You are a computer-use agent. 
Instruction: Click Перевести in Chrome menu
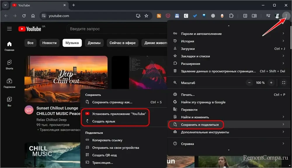pyautogui.click(x=229, y=109)
